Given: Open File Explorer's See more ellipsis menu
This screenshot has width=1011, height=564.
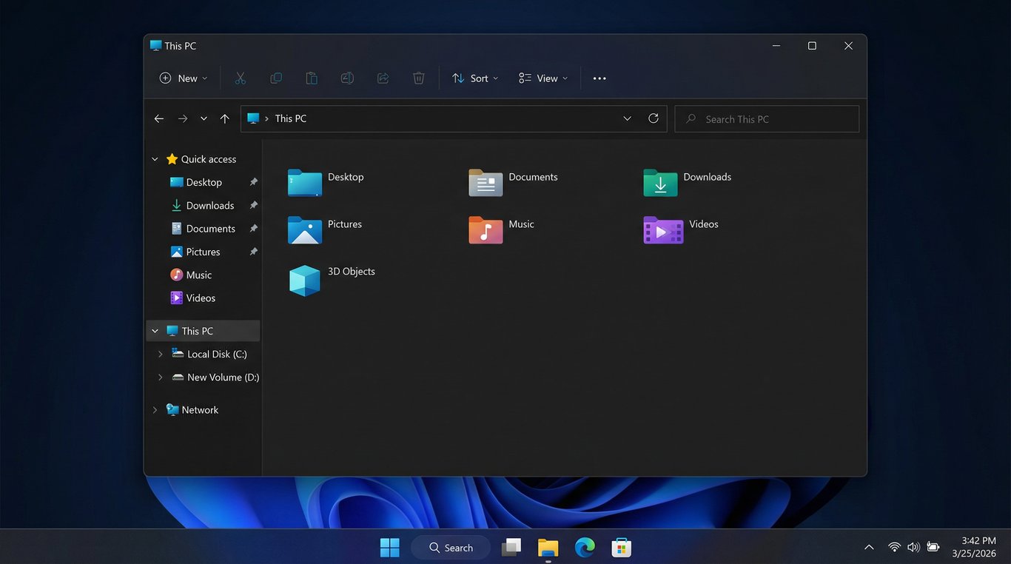Looking at the screenshot, I should [x=599, y=78].
